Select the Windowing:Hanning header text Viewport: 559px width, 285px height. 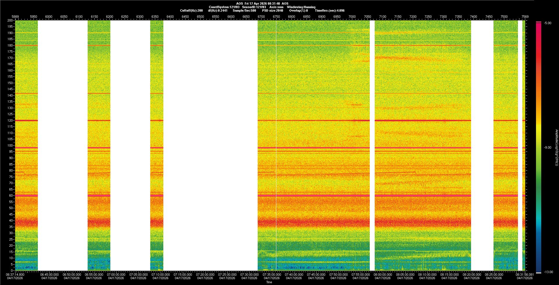coord(301,7)
